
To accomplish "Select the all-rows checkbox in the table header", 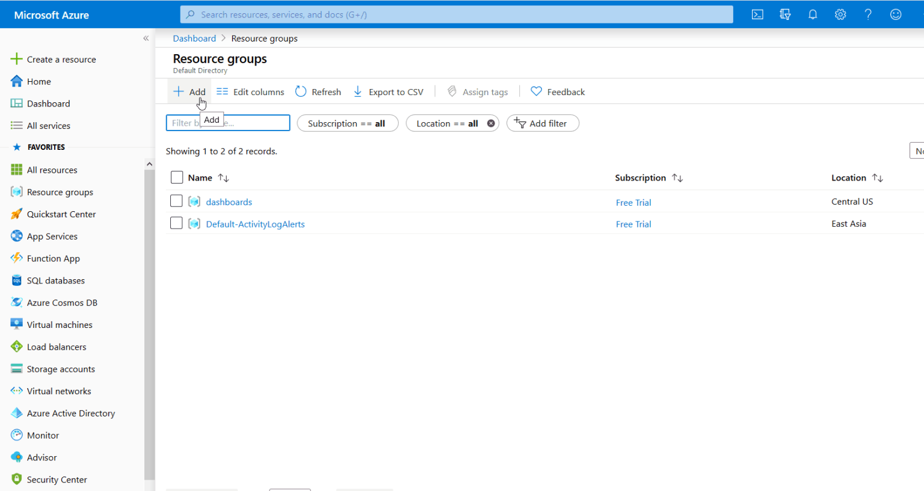I will 177,178.
